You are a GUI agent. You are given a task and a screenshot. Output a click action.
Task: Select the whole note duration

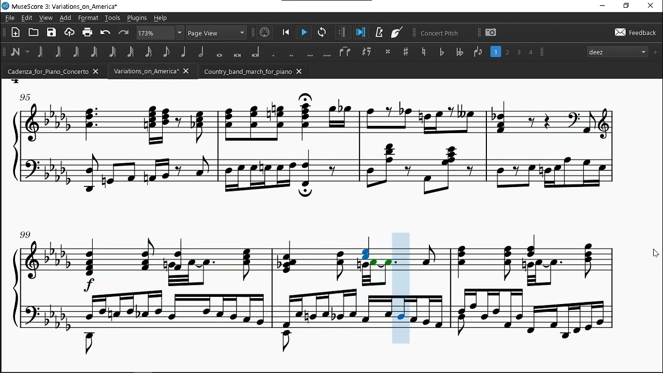(x=219, y=54)
